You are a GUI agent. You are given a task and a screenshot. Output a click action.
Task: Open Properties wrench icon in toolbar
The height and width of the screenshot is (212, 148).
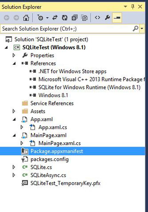tap(107, 17)
